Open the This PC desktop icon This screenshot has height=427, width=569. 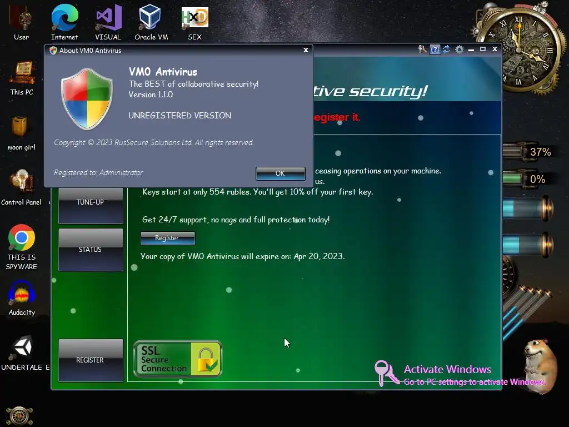[22, 78]
